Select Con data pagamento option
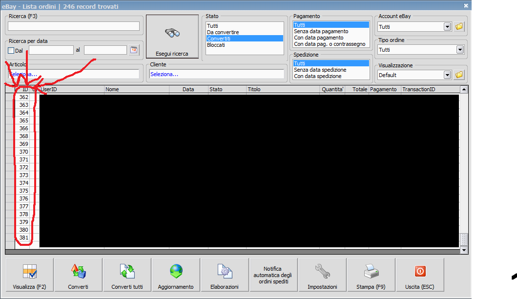The width and height of the screenshot is (517, 299). (331, 38)
